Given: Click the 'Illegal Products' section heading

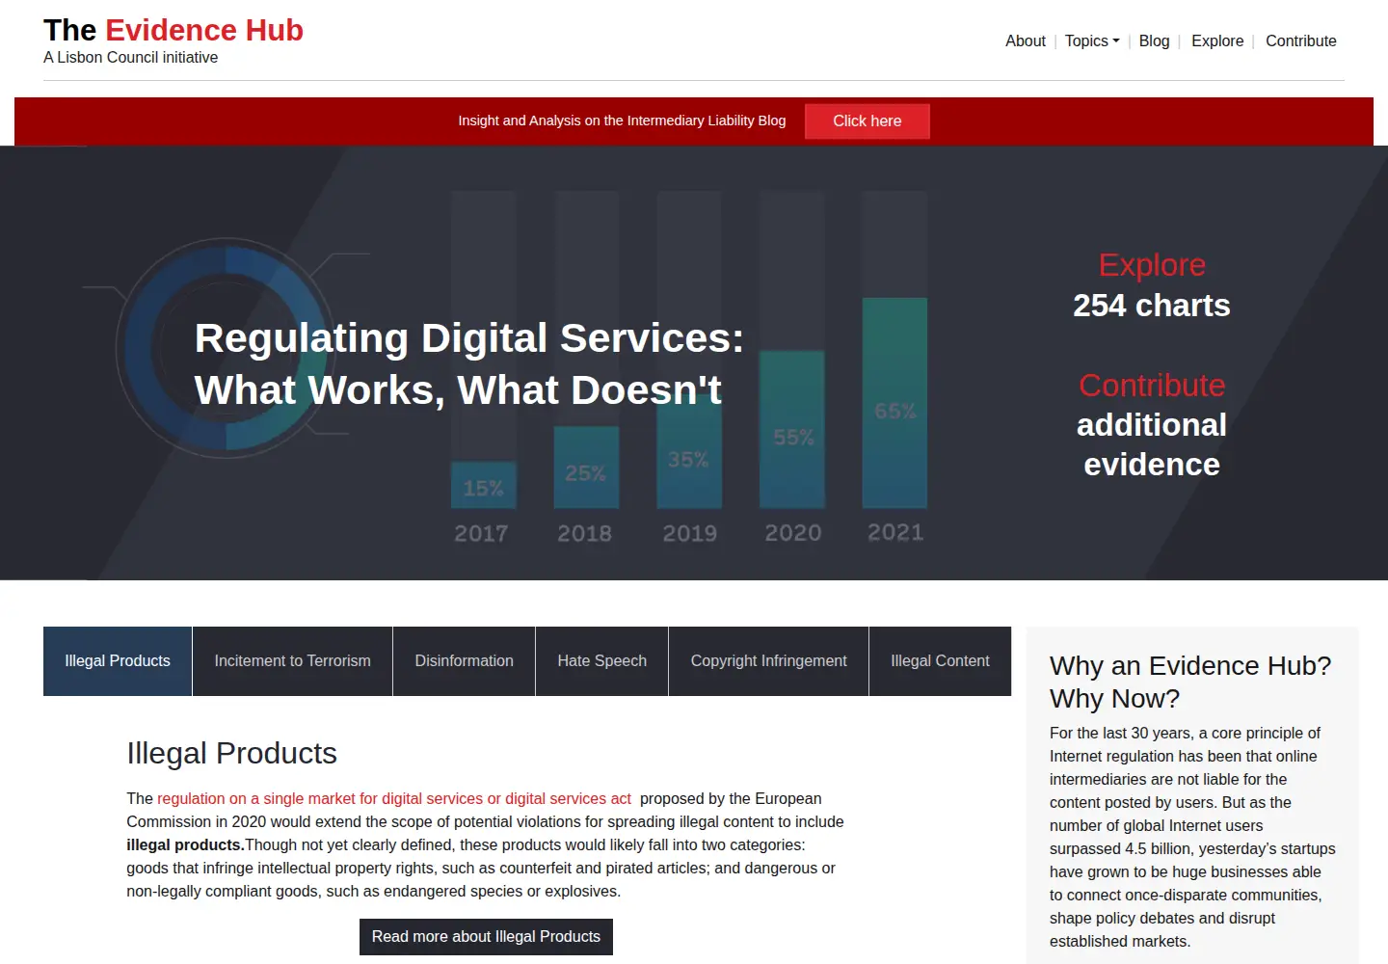Looking at the screenshot, I should (232, 753).
